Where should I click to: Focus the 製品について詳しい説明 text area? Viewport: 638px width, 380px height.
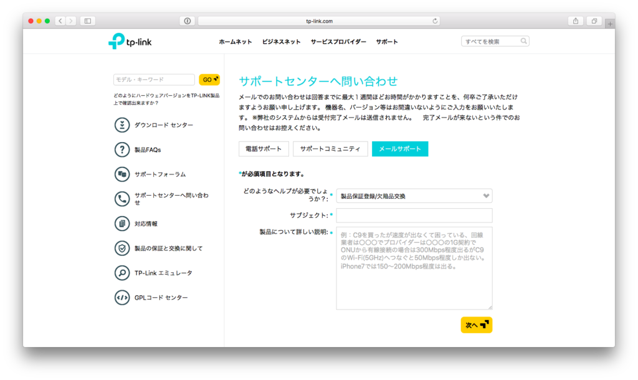(x=414, y=268)
